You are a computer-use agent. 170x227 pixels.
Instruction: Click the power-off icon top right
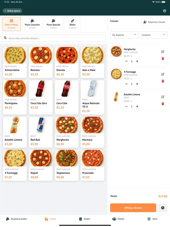coord(164,11)
